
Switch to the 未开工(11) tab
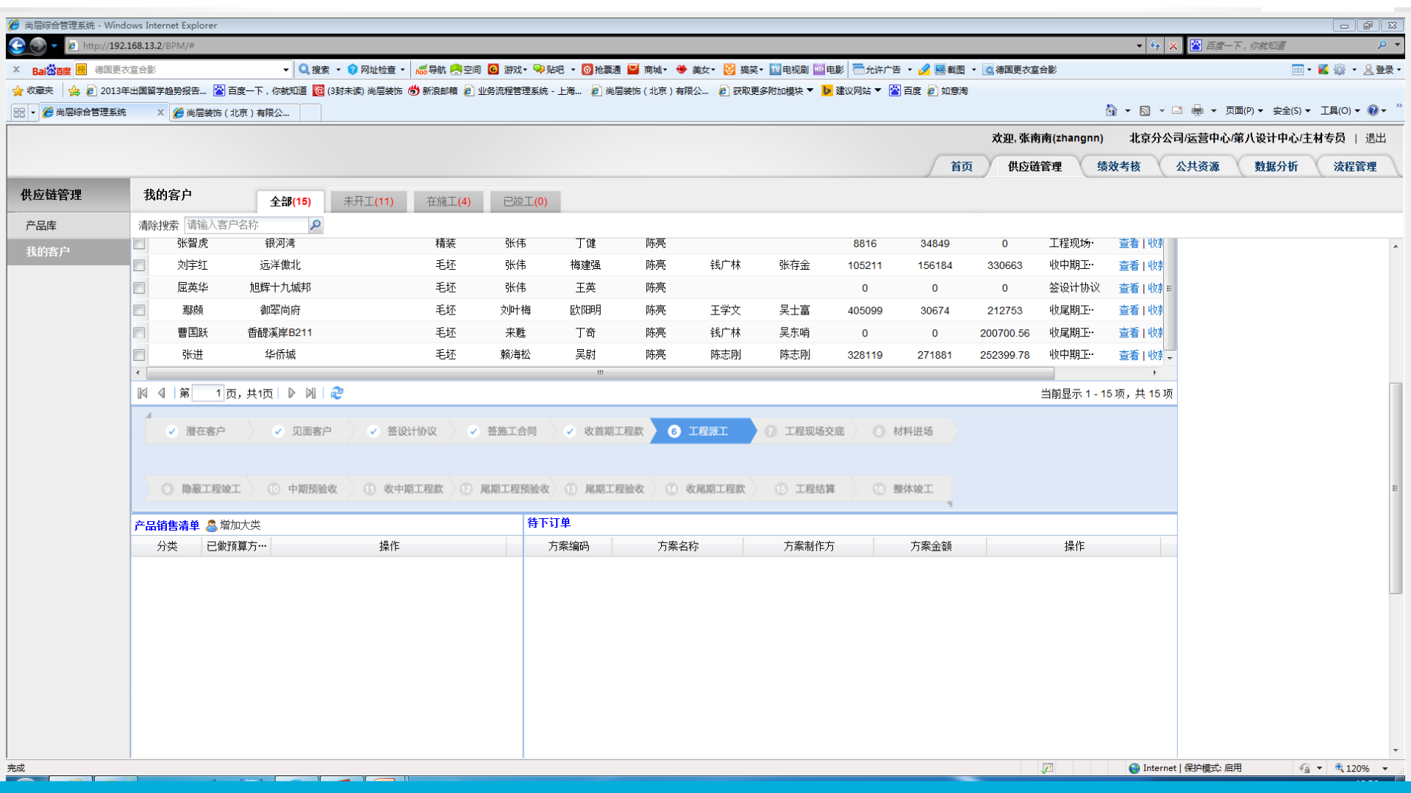tap(368, 201)
